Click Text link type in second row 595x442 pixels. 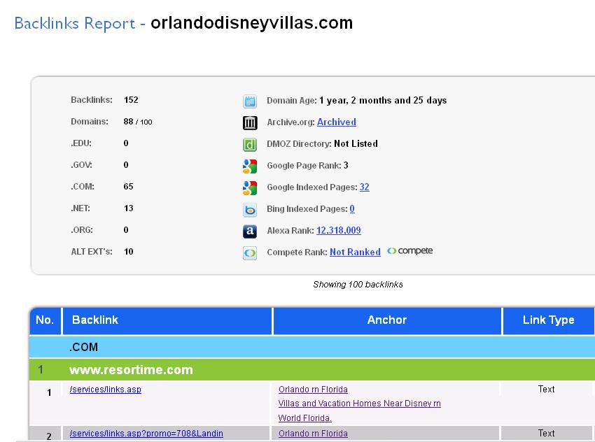point(547,434)
